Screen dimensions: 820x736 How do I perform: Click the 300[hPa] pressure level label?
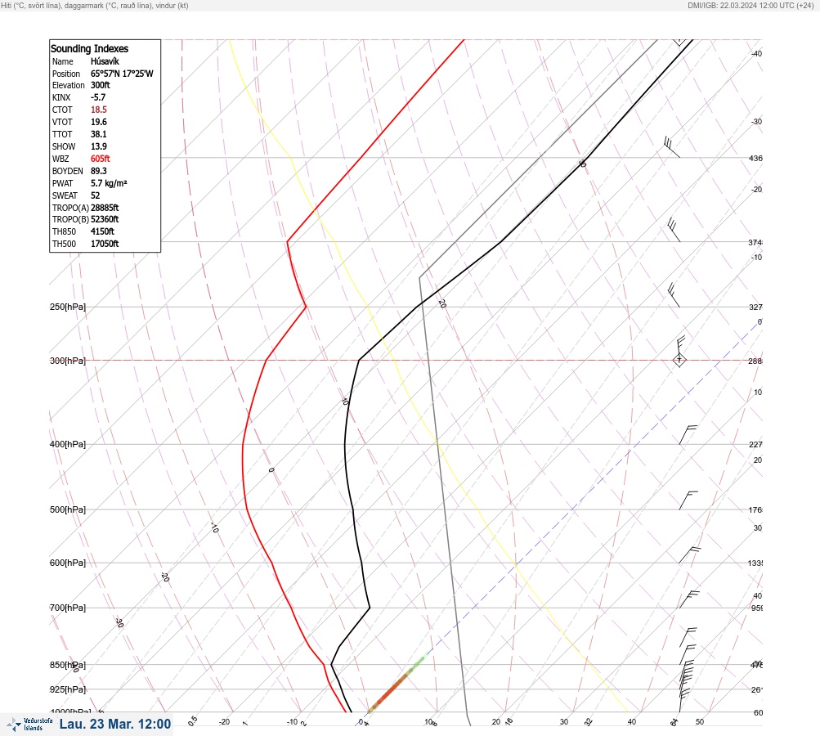coord(68,361)
